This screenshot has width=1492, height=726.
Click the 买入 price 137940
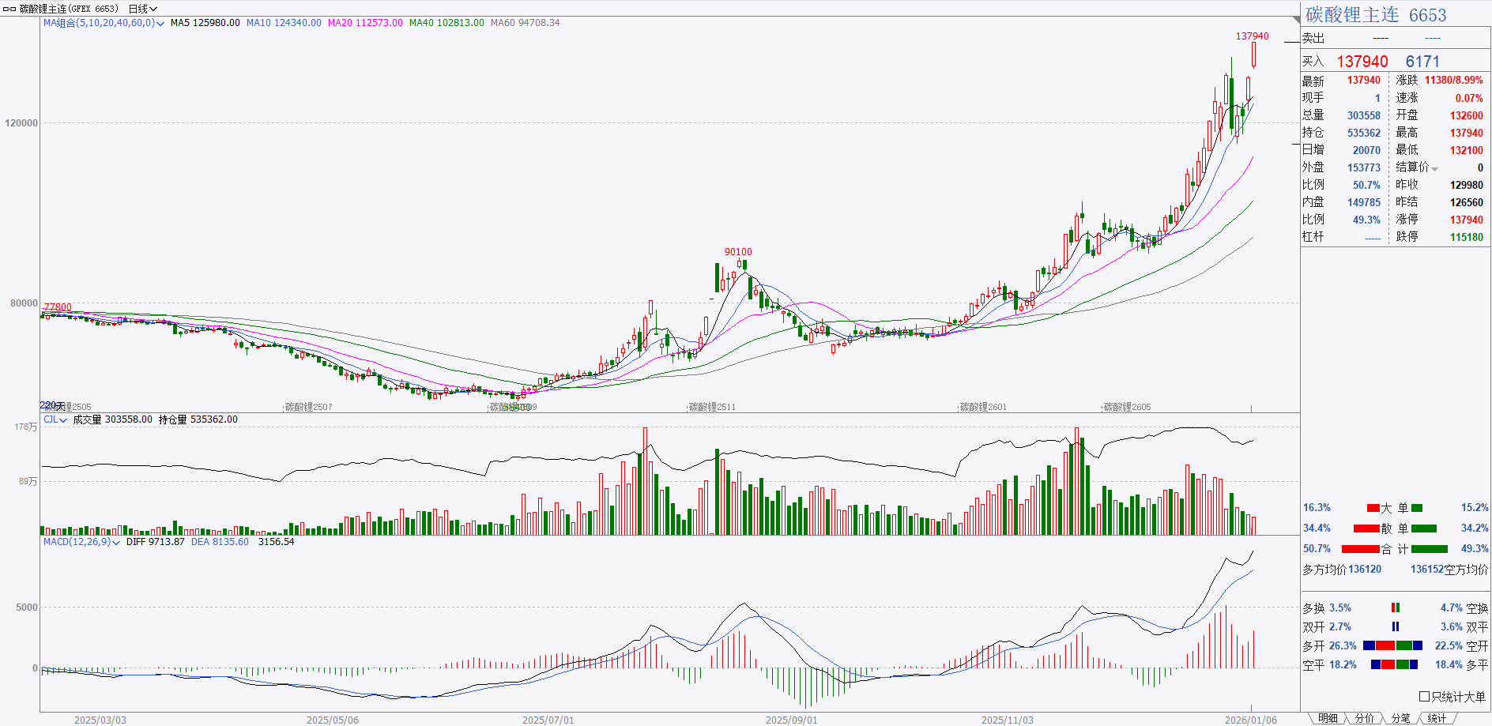pos(1362,62)
